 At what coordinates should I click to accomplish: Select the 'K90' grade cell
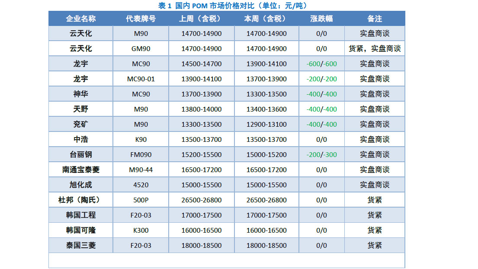141,140
